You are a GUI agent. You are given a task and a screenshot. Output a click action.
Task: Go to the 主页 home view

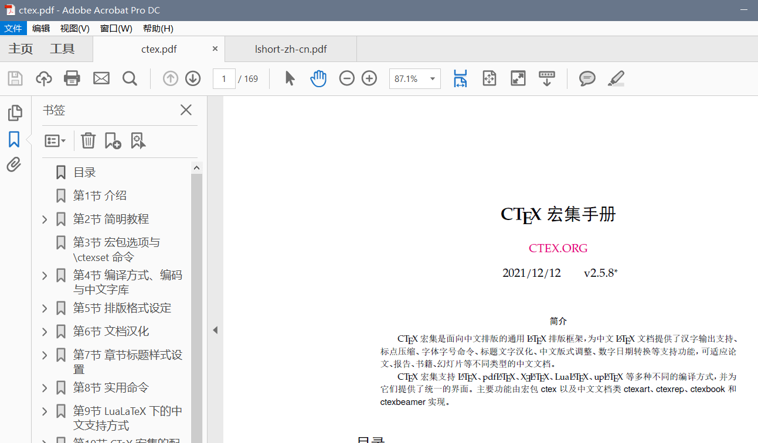(x=21, y=49)
